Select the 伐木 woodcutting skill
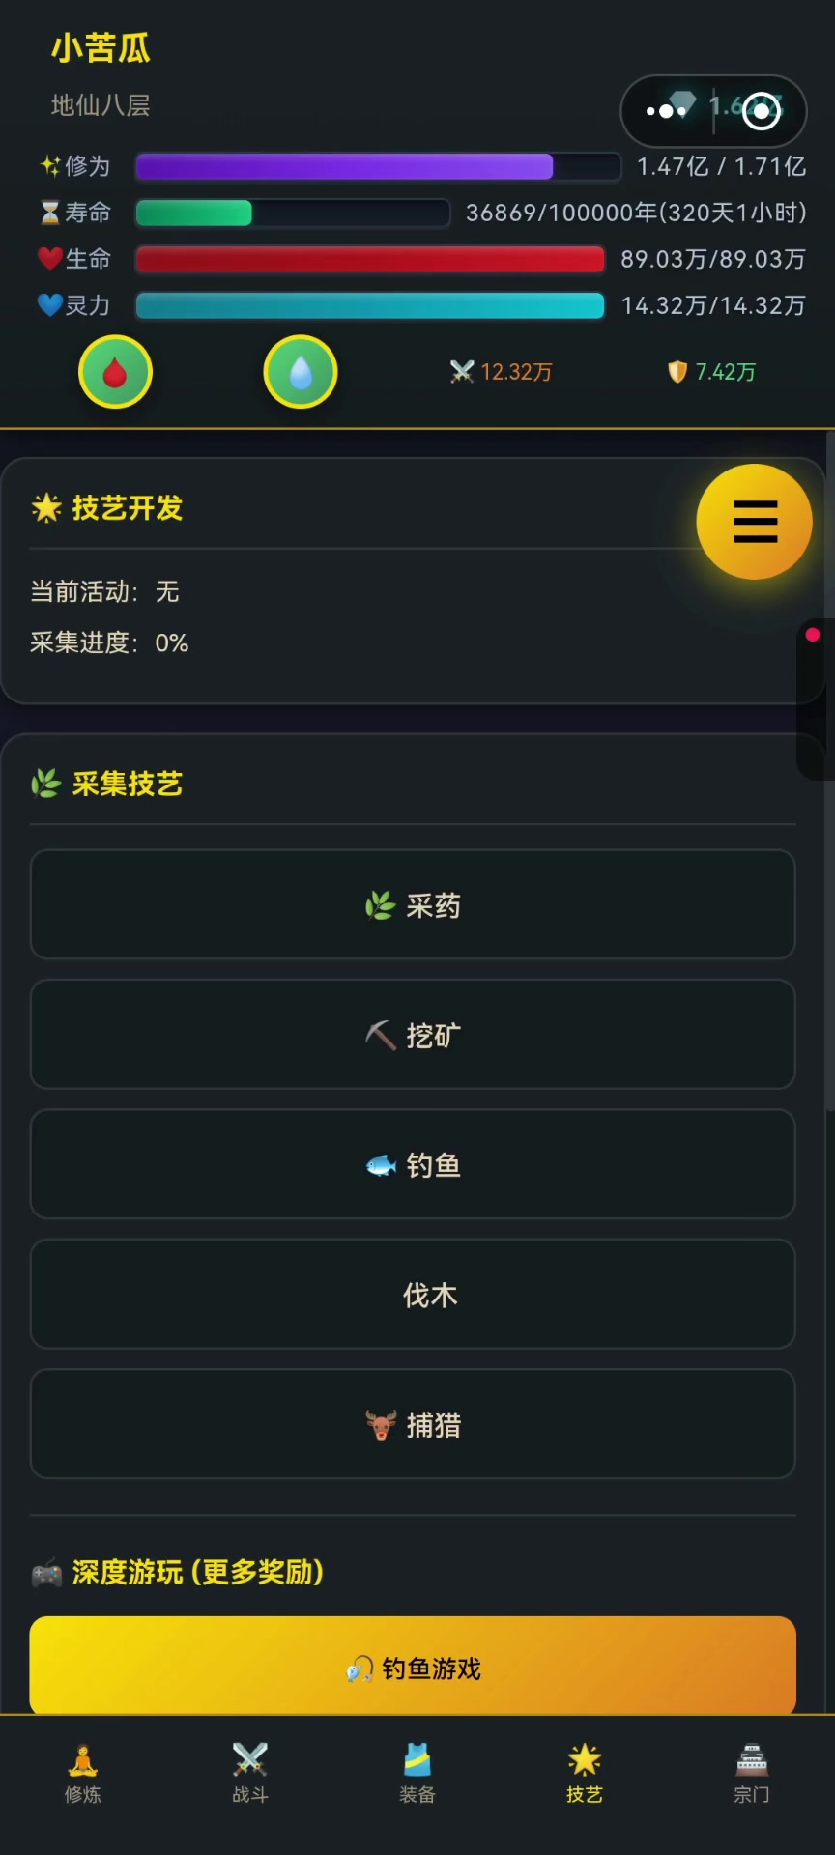 (413, 1295)
